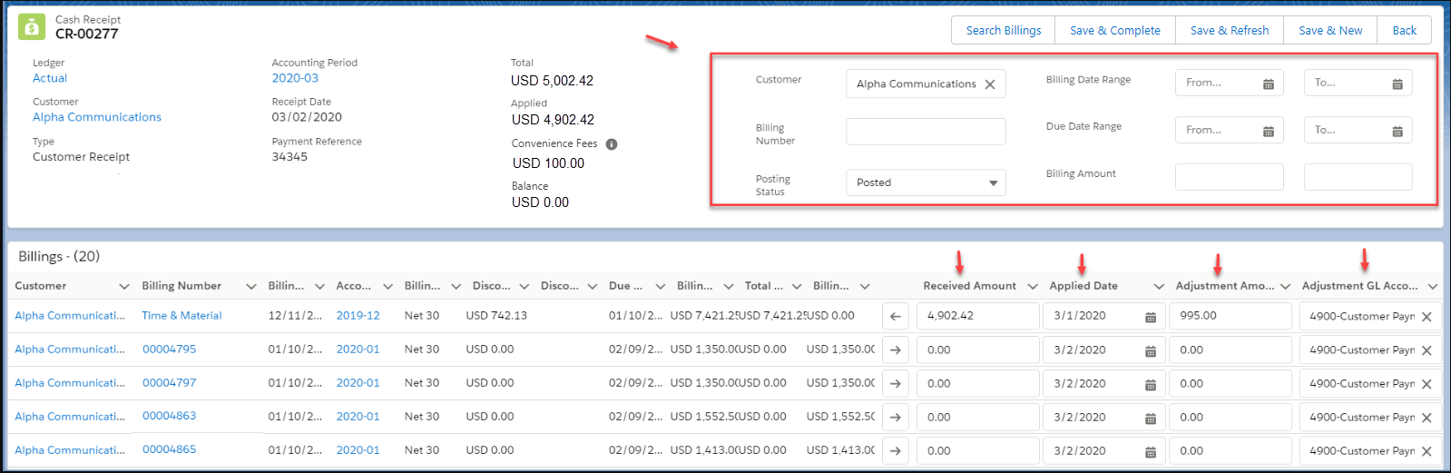
Task: Click the right arrow on billing 00004795 row
Action: [895, 350]
